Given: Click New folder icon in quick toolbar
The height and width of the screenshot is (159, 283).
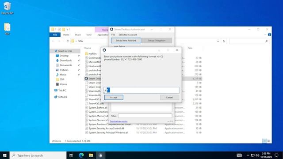Looking at the screenshot, I should click(64, 30).
